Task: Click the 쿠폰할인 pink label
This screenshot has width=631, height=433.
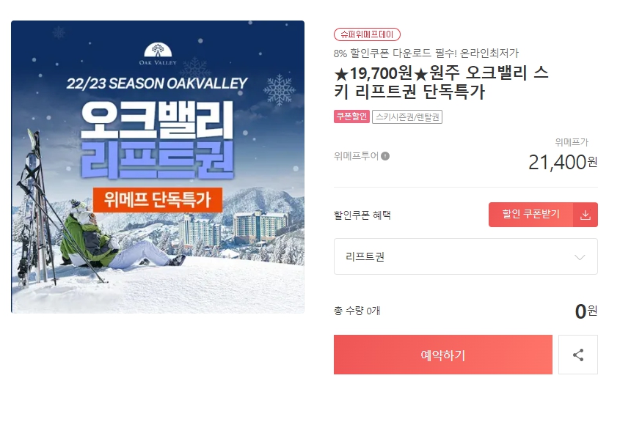Action: [x=351, y=116]
